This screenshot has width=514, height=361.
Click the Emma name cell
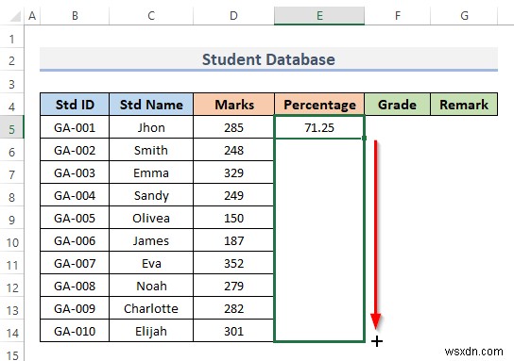(x=151, y=172)
